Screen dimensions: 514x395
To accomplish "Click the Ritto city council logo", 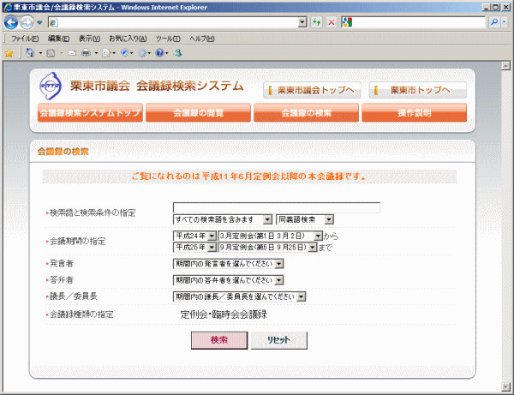I will pos(51,87).
